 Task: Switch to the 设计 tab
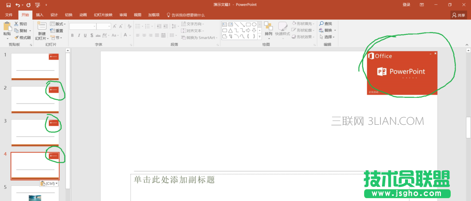(x=54, y=15)
